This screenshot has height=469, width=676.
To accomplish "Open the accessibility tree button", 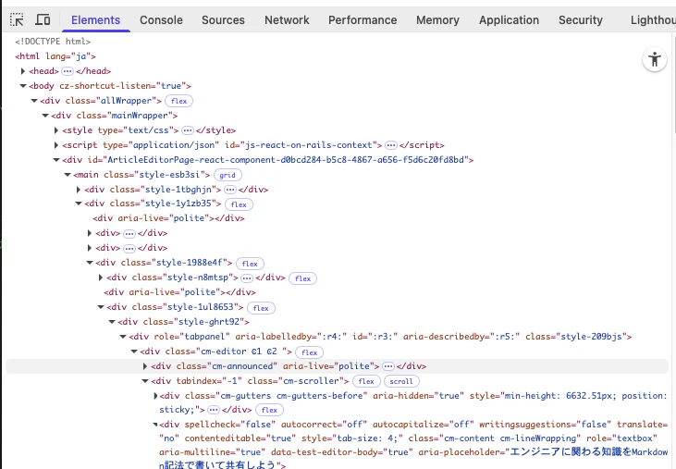I will point(655,59).
